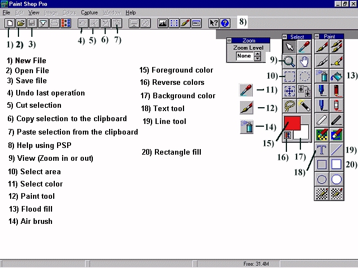Screen dimensions: 358x268
Task: Choose the push brush with arrow
Action: [337, 61]
